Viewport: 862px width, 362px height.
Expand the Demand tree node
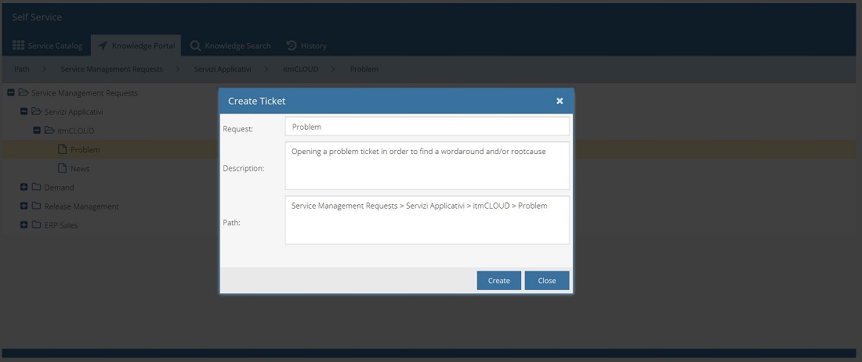[x=24, y=188]
